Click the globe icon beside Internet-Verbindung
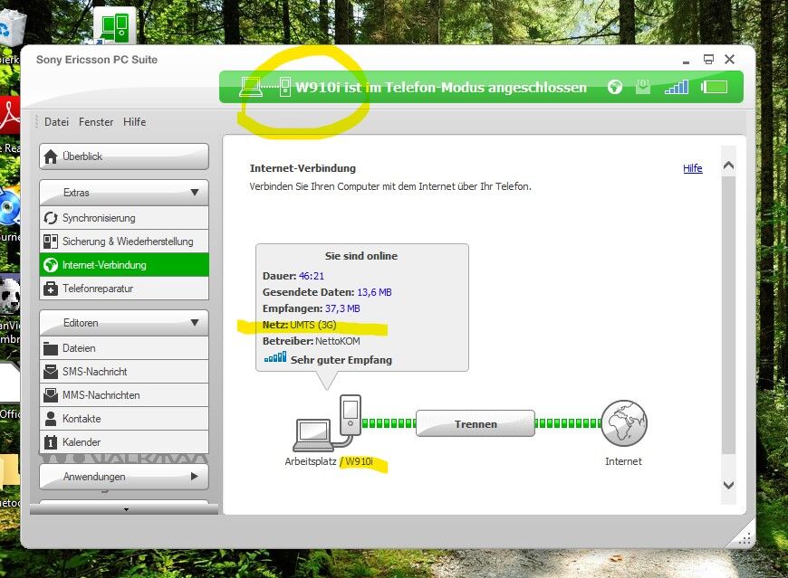The width and height of the screenshot is (788, 578). (50, 265)
